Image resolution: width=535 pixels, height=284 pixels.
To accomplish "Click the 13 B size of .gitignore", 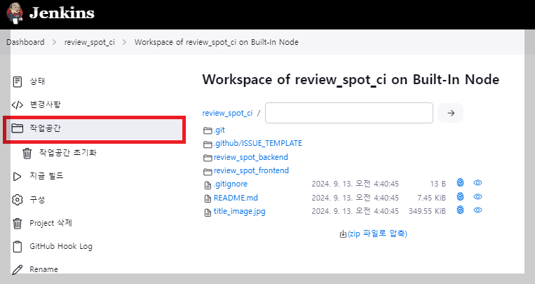I will [x=438, y=184].
